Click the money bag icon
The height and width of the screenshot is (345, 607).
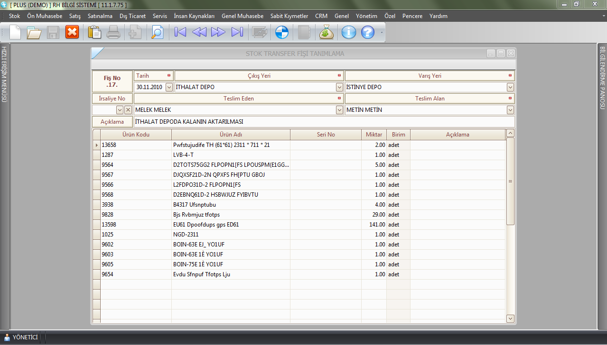327,32
